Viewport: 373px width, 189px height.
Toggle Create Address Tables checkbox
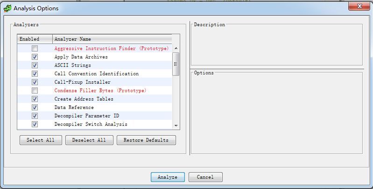click(35, 99)
